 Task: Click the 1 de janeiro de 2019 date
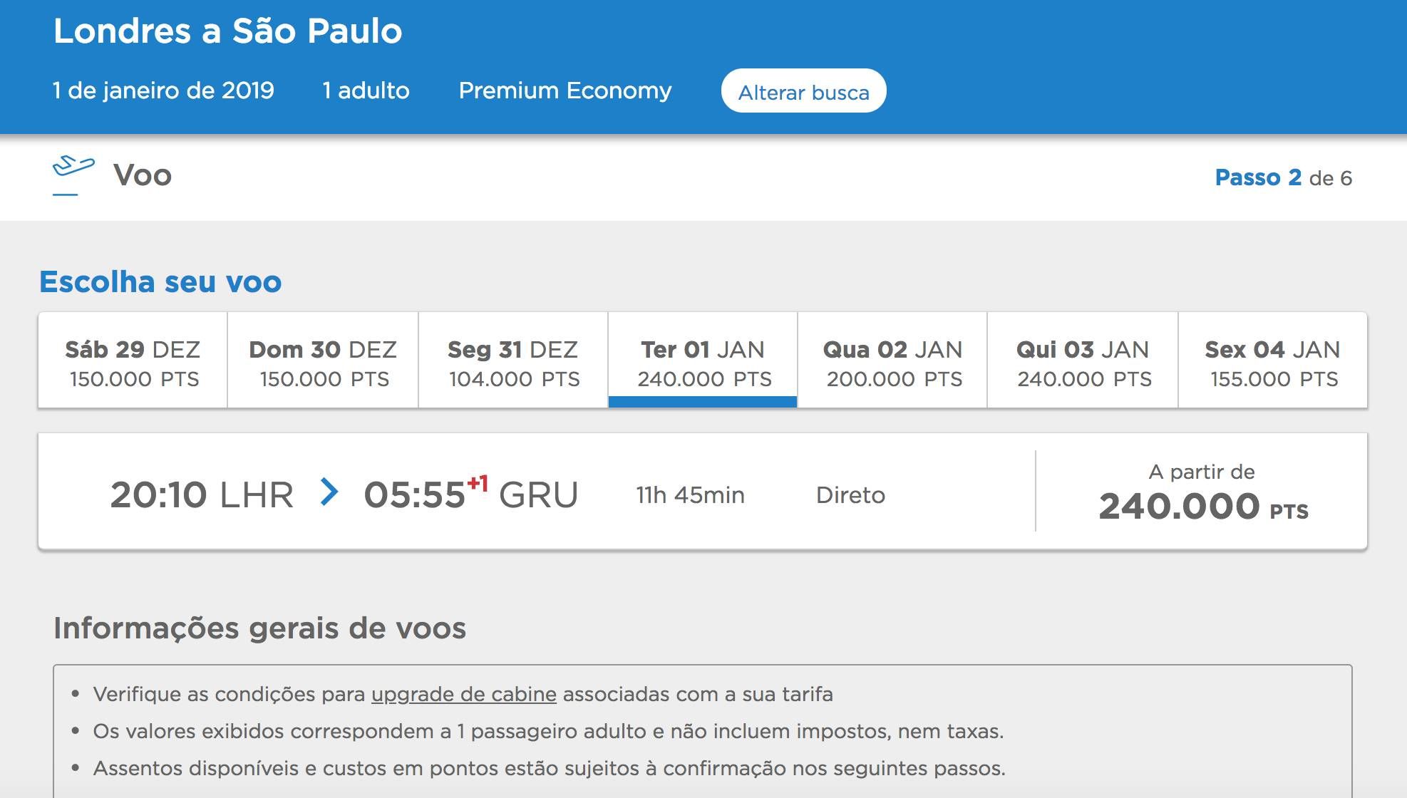(x=163, y=90)
